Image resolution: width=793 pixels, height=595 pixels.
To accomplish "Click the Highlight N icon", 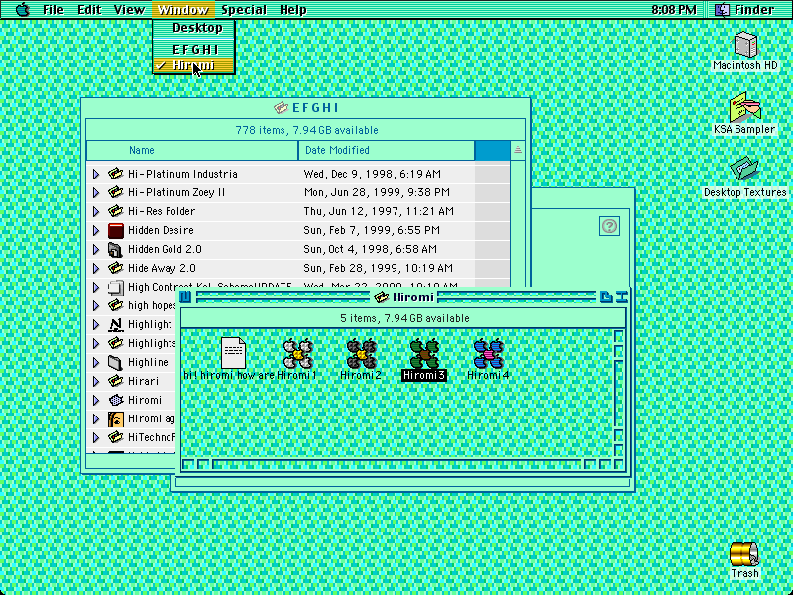I will coord(116,324).
